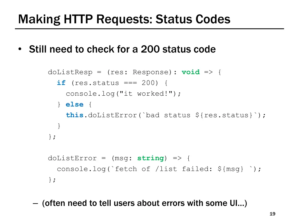Click the closing '};' of doListResp
Viewport: 299px width, 224px height.
52,136
